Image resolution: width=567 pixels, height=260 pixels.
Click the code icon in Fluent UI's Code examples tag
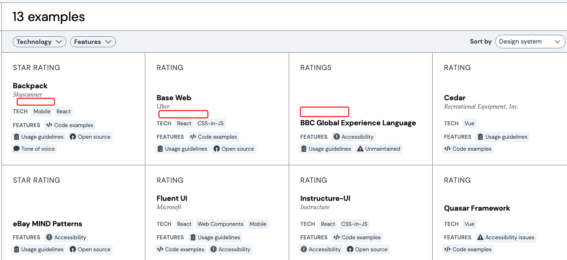click(160, 249)
